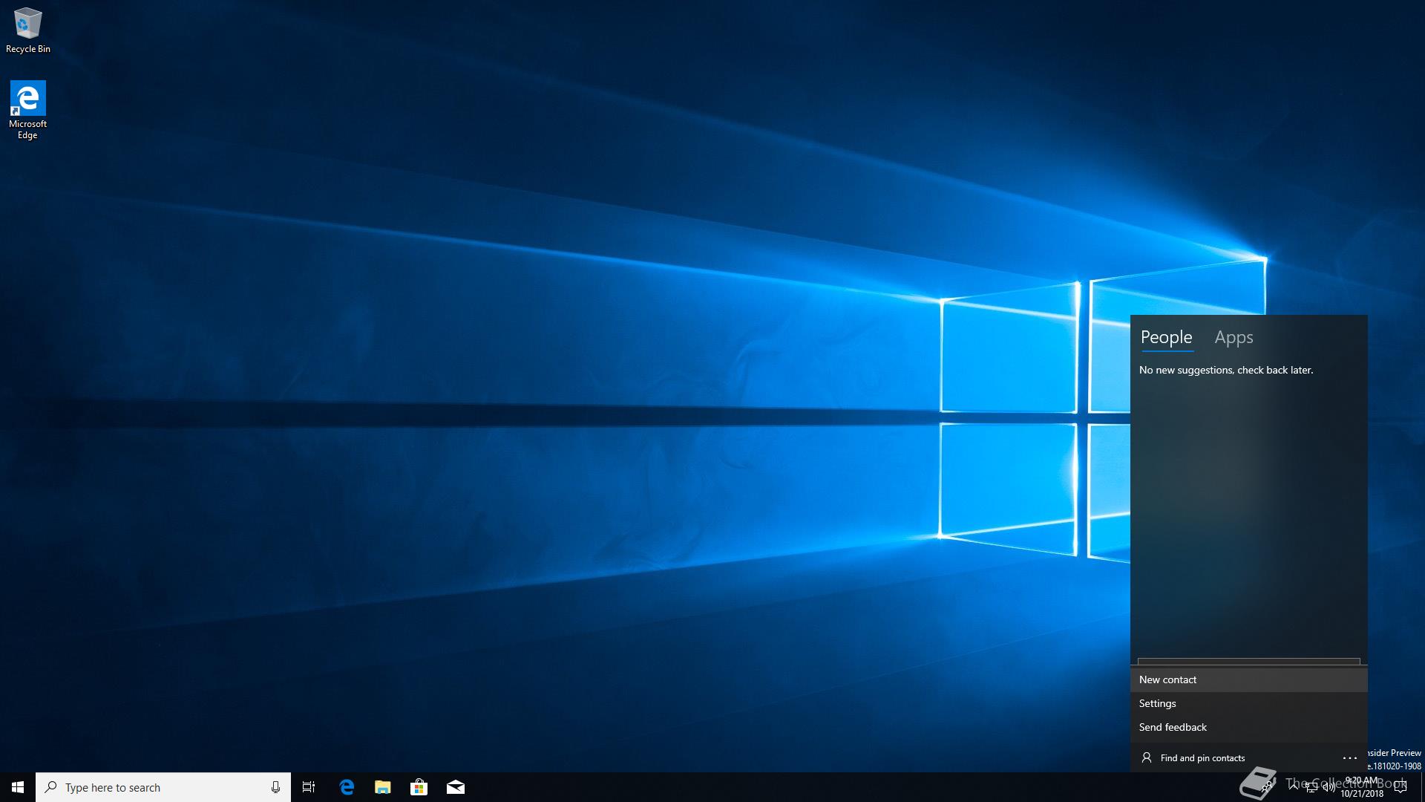Screen dimensions: 1425x802
Task: Click the Cortana microphone icon
Action: pyautogui.click(x=275, y=787)
